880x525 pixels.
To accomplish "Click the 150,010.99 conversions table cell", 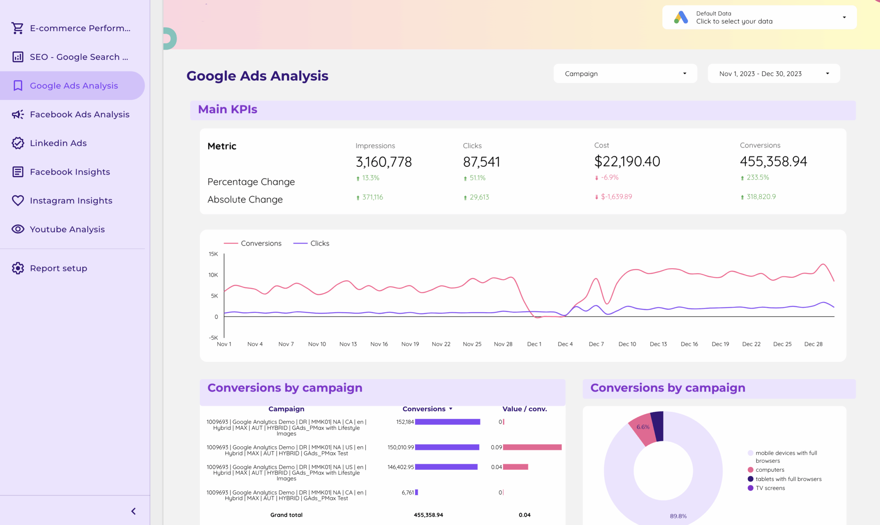I will click(400, 447).
